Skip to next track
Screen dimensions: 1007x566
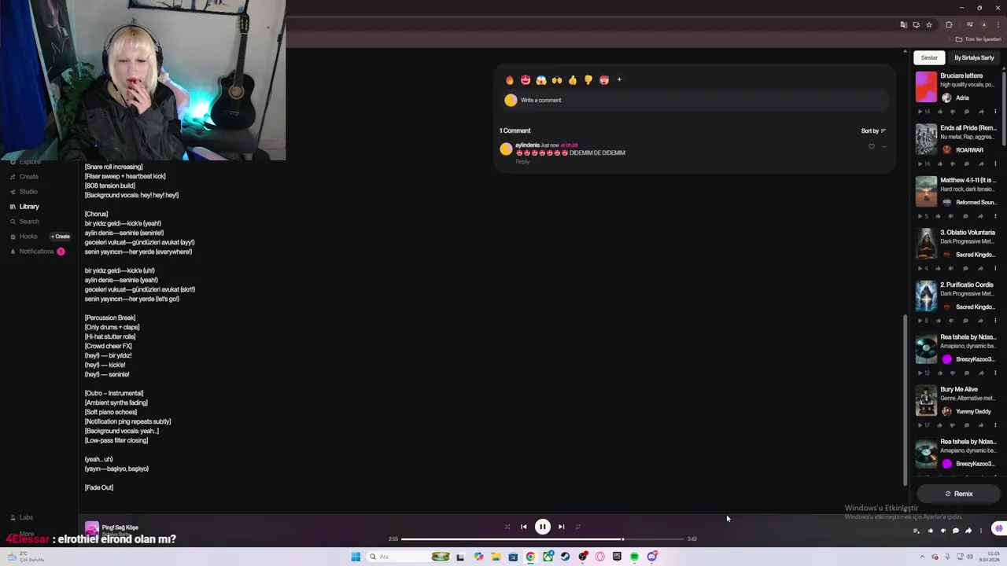coord(561,527)
